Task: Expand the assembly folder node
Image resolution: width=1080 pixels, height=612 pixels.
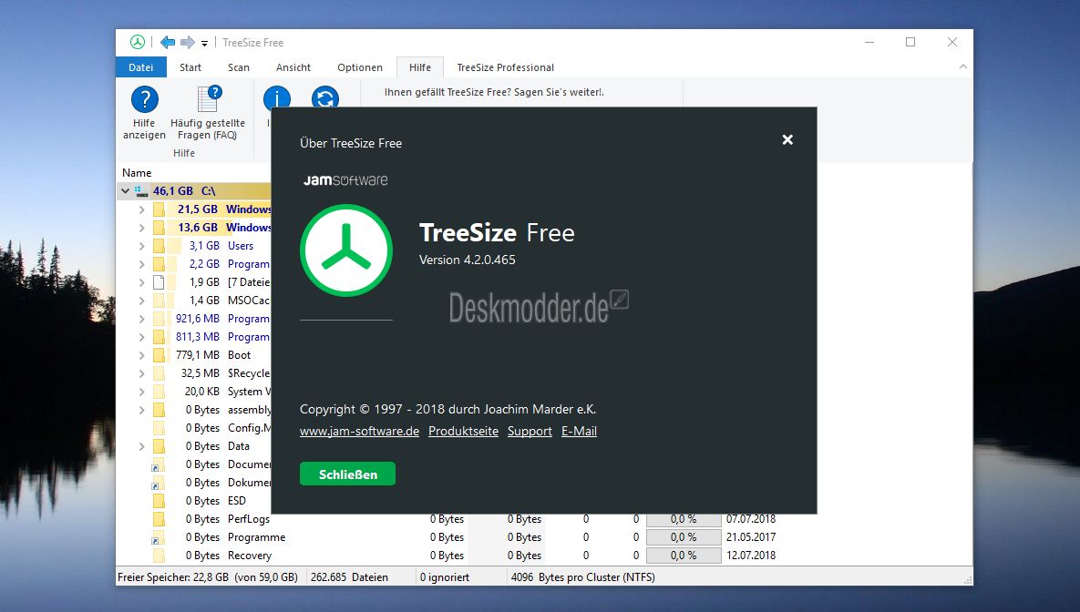Action: pos(142,410)
